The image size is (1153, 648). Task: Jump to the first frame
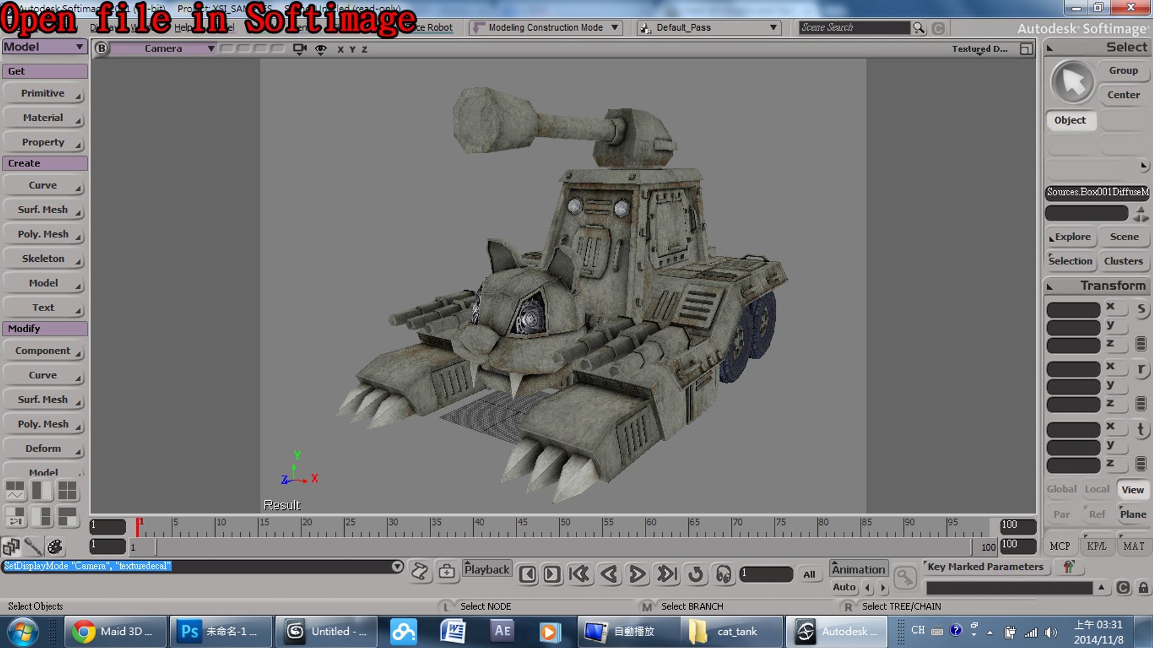click(x=580, y=575)
